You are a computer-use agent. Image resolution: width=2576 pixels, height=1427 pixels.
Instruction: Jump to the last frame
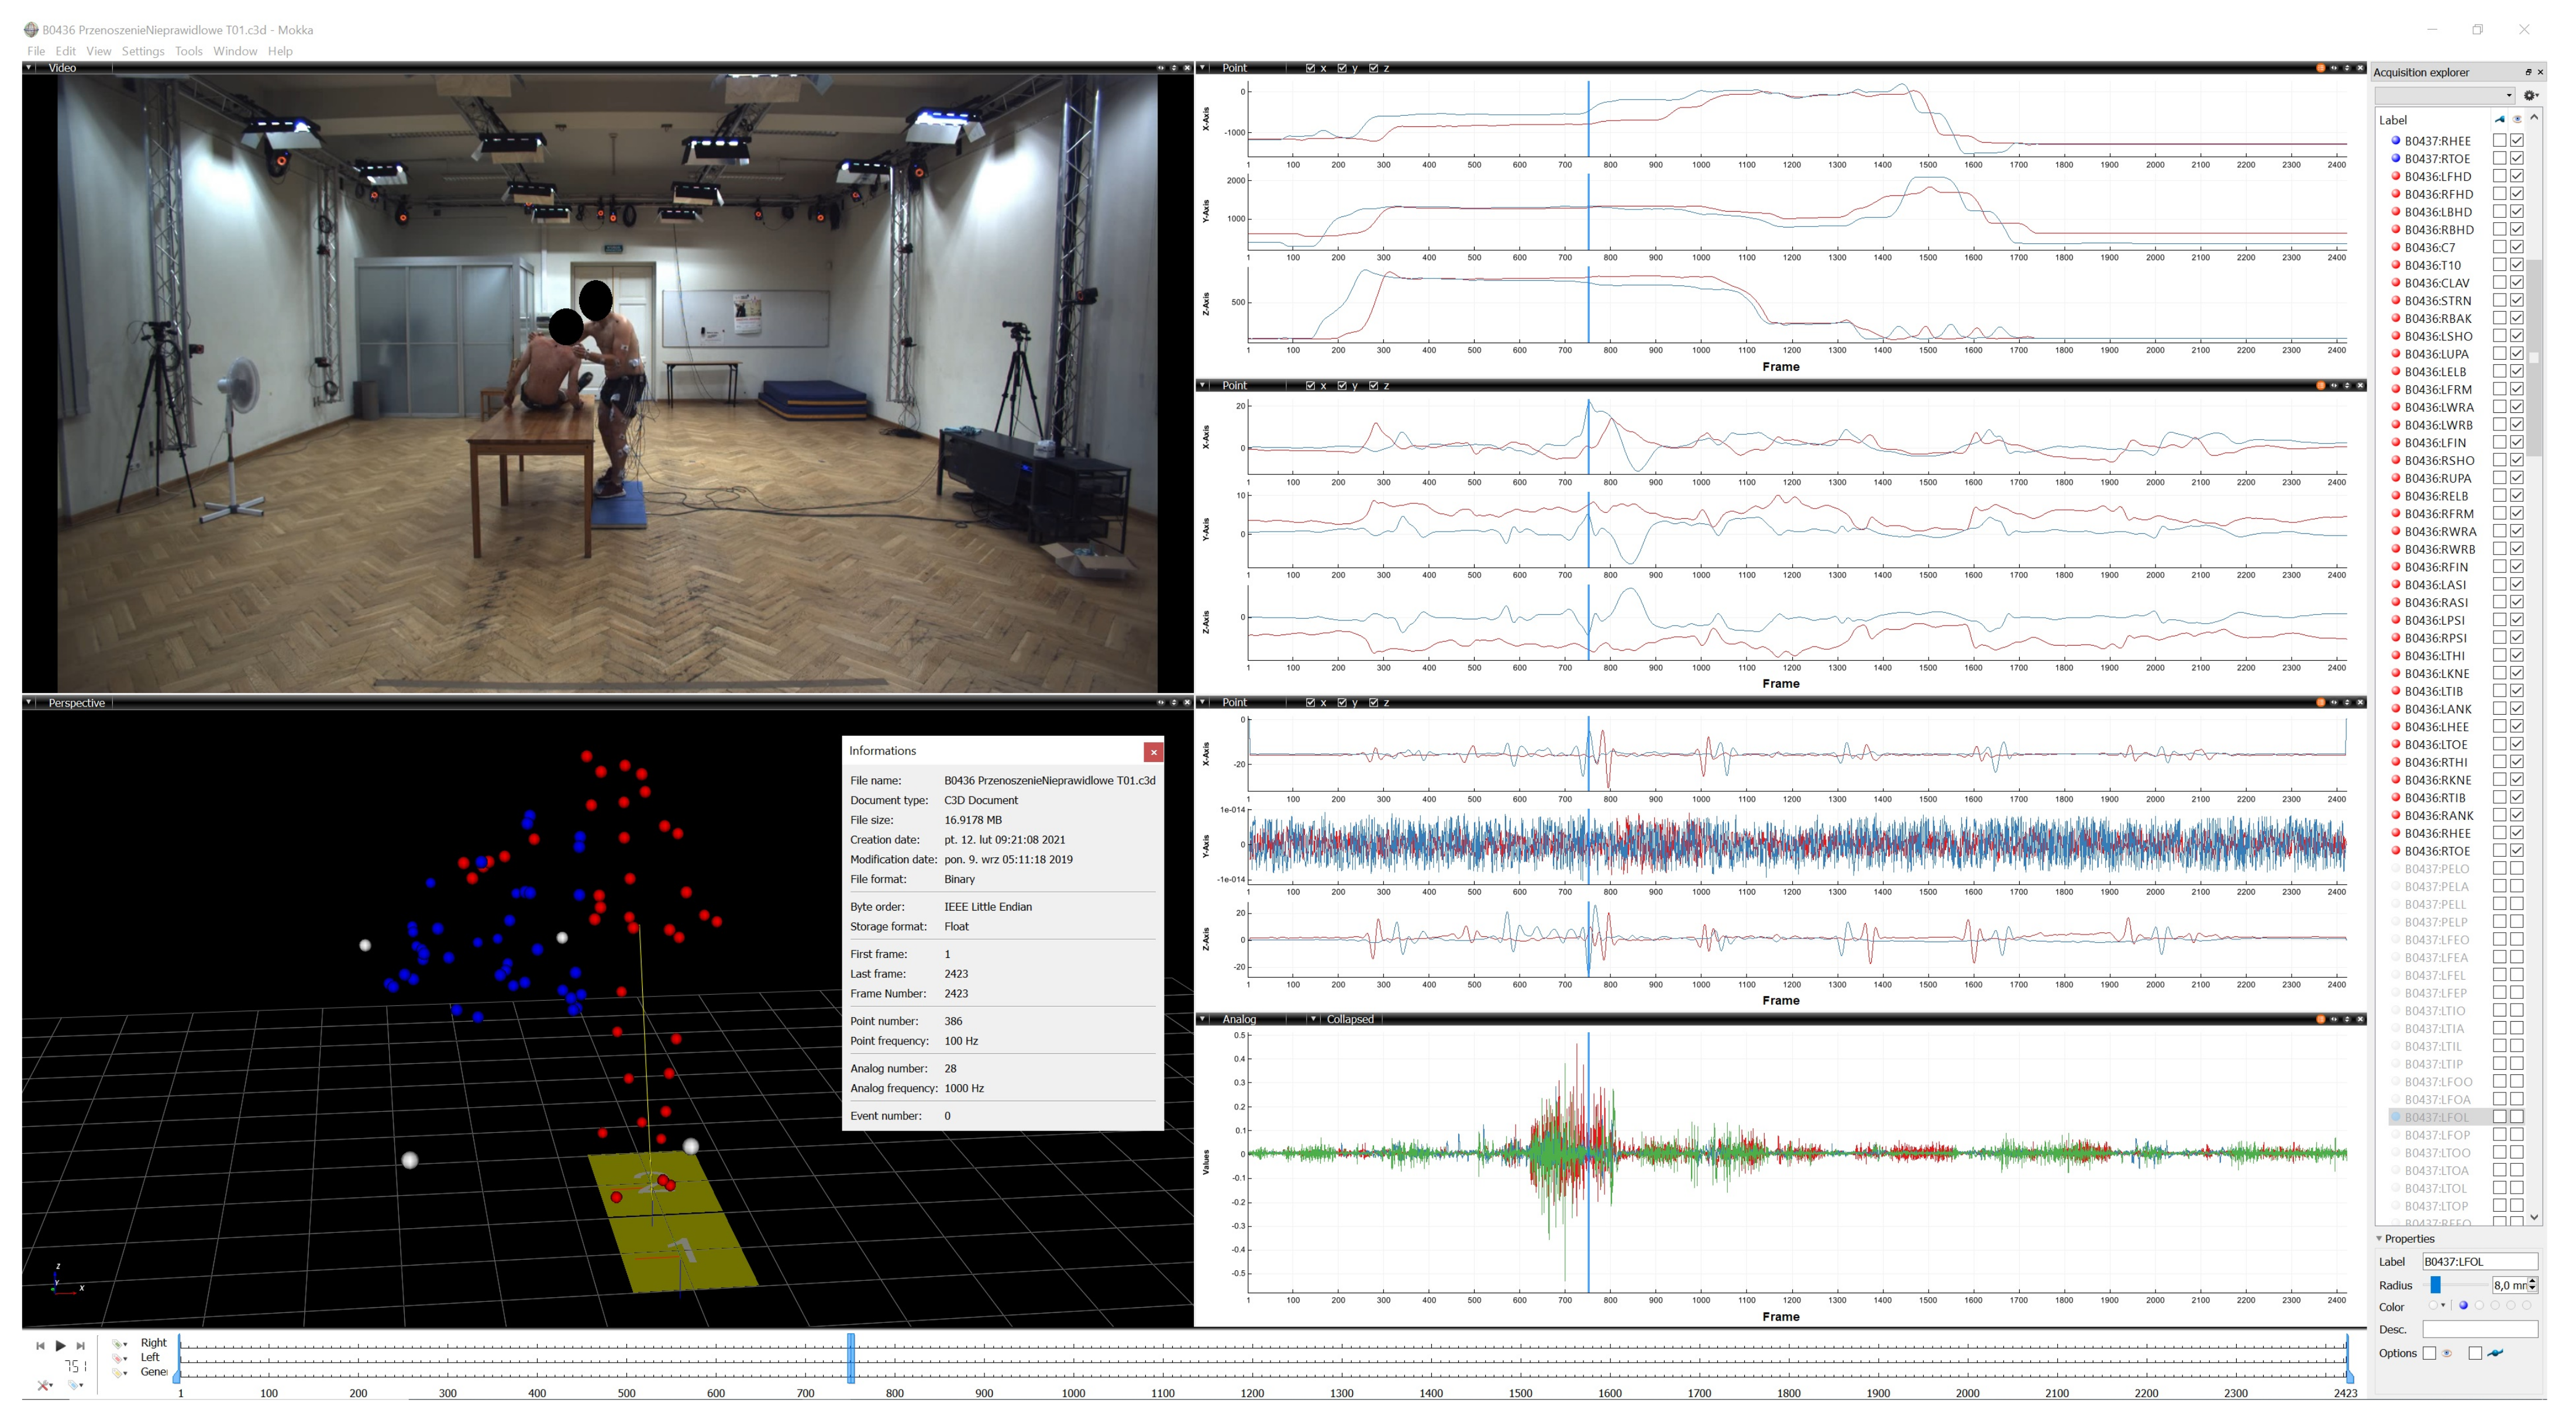81,1346
